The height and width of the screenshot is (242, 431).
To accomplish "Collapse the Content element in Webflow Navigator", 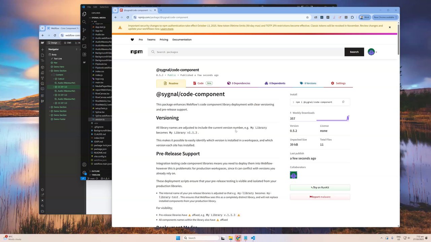I will (x=52, y=75).
